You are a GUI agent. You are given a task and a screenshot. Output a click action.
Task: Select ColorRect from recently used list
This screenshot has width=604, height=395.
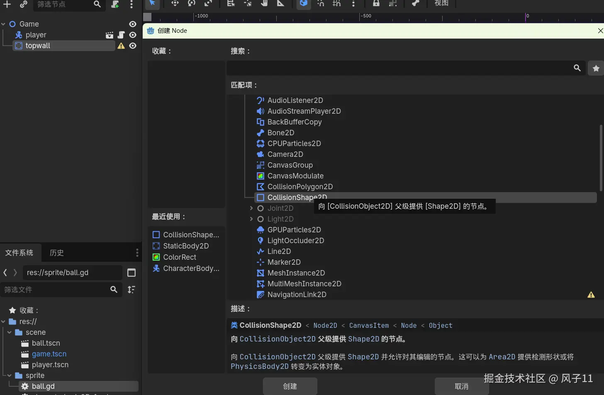click(180, 257)
